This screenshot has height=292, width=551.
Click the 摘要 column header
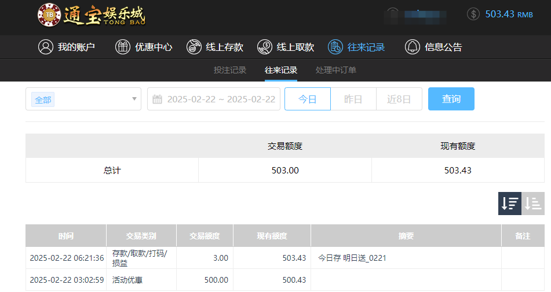coord(406,236)
